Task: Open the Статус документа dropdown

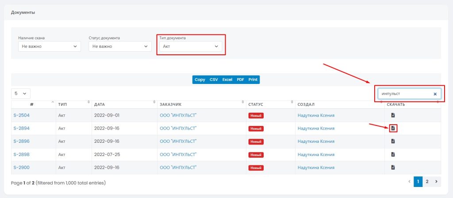Action: click(120, 46)
